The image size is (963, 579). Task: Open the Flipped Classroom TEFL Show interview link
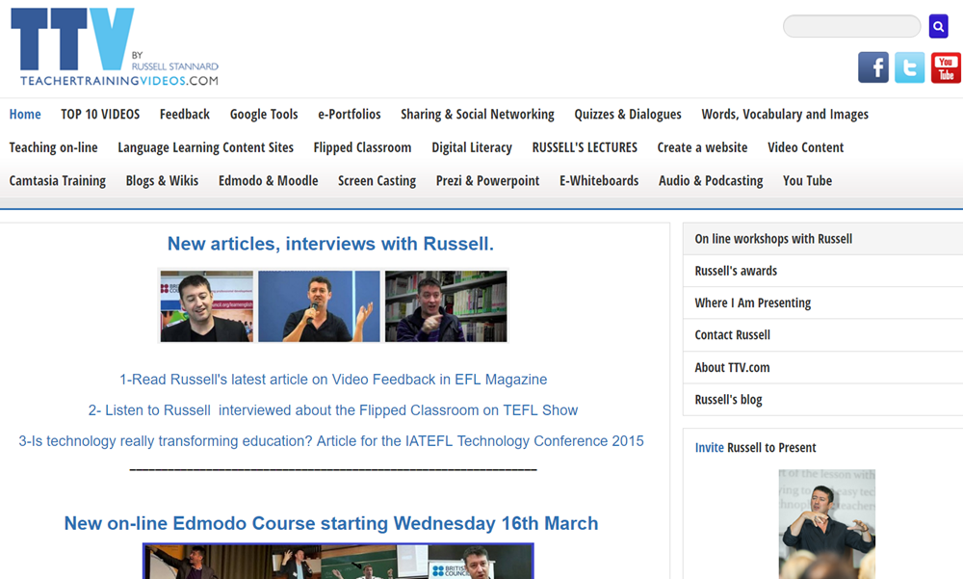click(333, 410)
